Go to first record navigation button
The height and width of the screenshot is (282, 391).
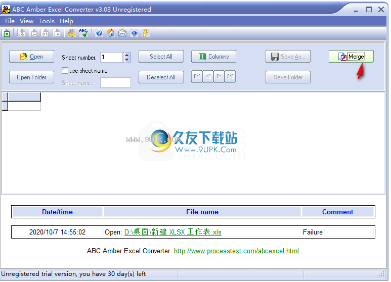tap(197, 76)
